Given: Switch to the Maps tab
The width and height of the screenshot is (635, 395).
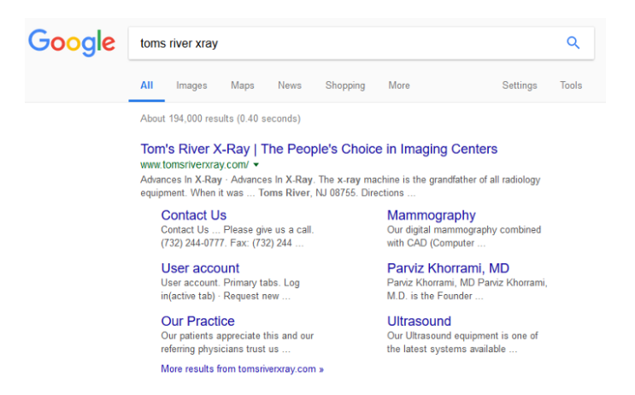Looking at the screenshot, I should coord(242,85).
